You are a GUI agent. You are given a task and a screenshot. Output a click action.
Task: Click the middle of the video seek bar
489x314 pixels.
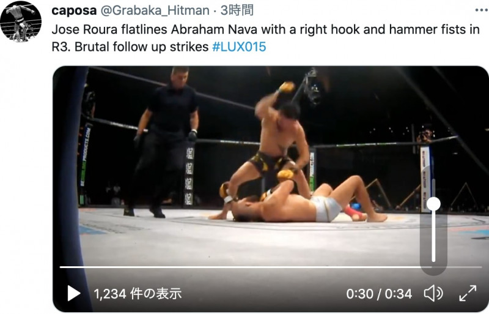click(271, 267)
